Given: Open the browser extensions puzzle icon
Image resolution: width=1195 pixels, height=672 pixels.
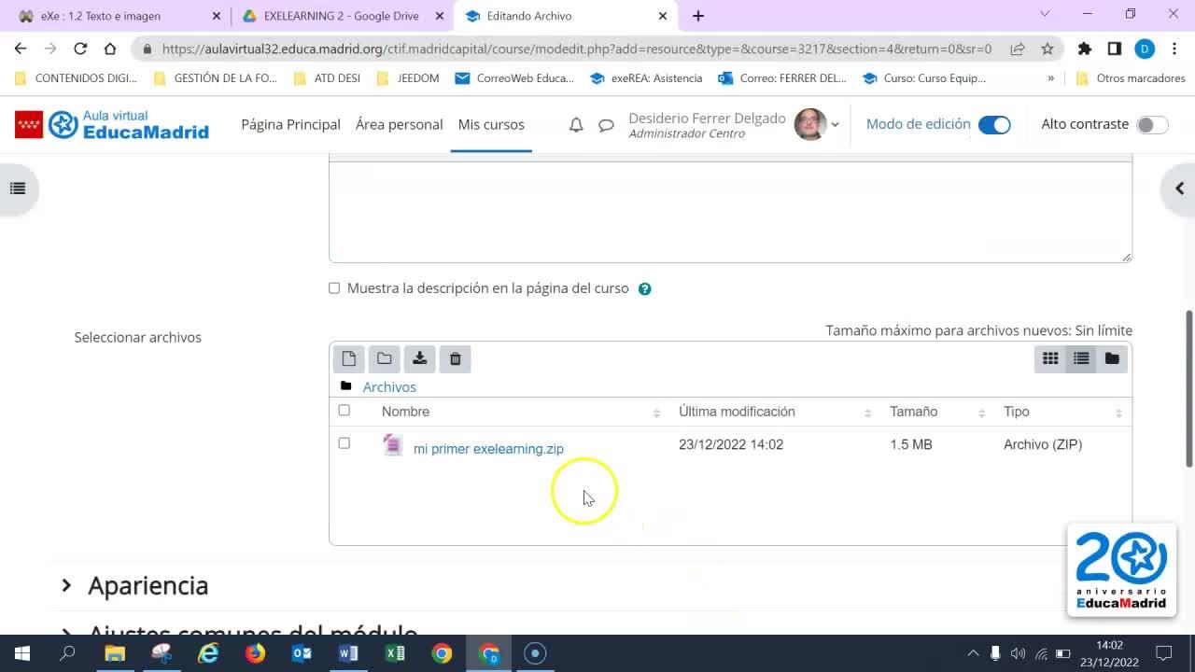Looking at the screenshot, I should point(1084,49).
